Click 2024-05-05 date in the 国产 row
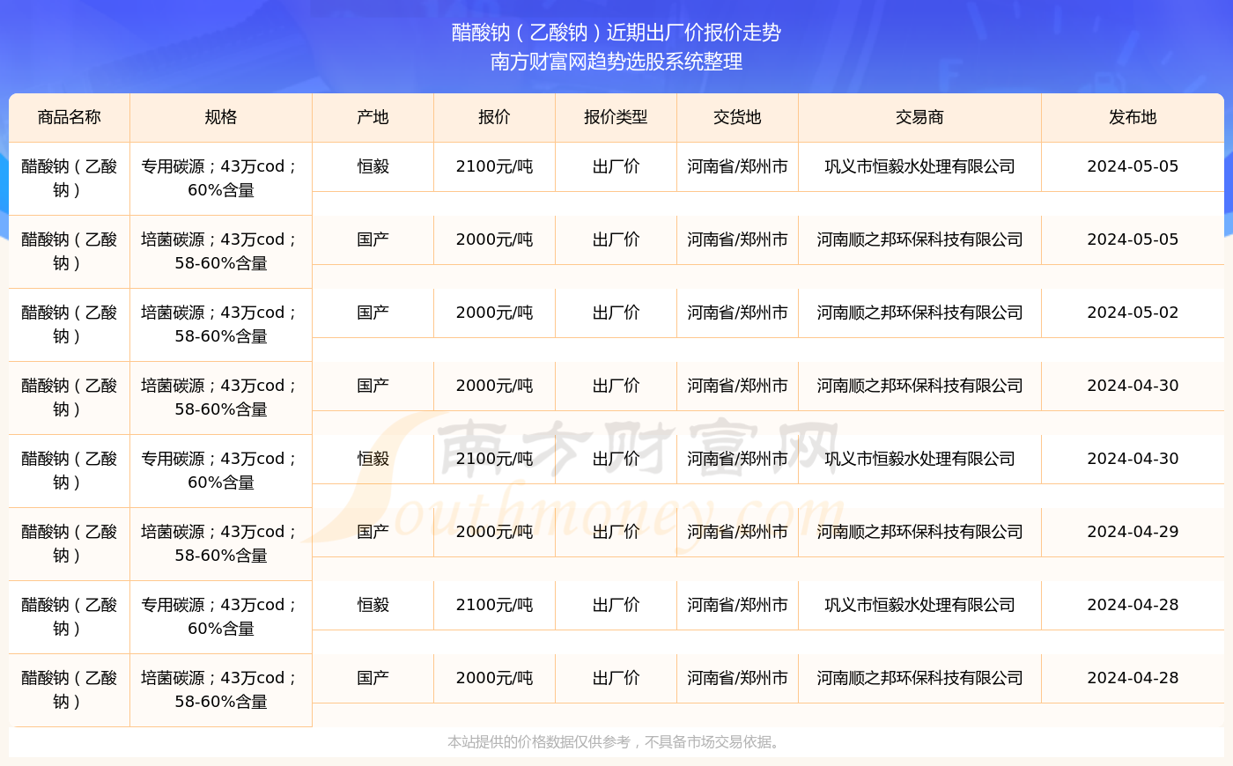This screenshot has width=1233, height=766. point(1133,239)
